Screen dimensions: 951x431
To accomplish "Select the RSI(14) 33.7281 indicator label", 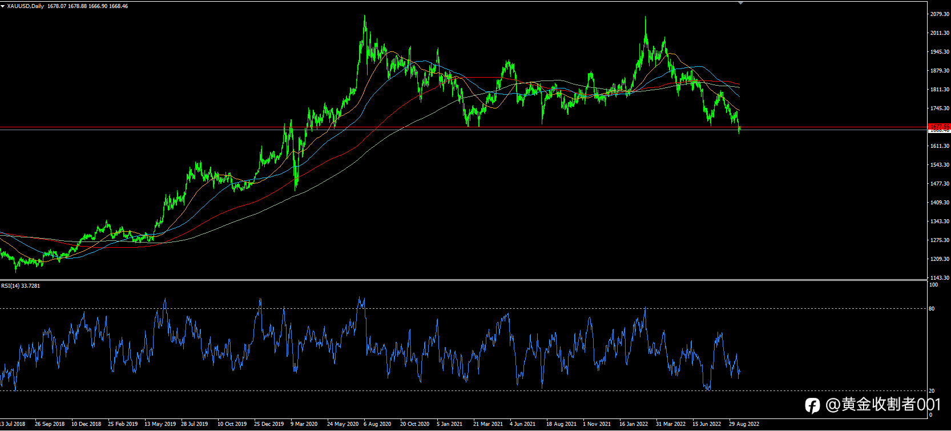I will pos(21,285).
